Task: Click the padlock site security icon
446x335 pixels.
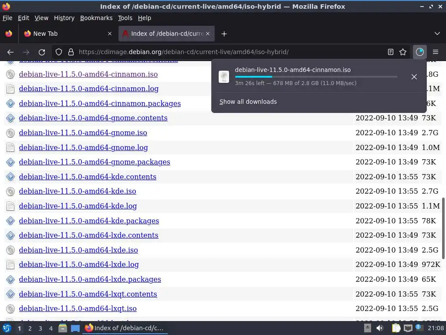Action: (71, 52)
